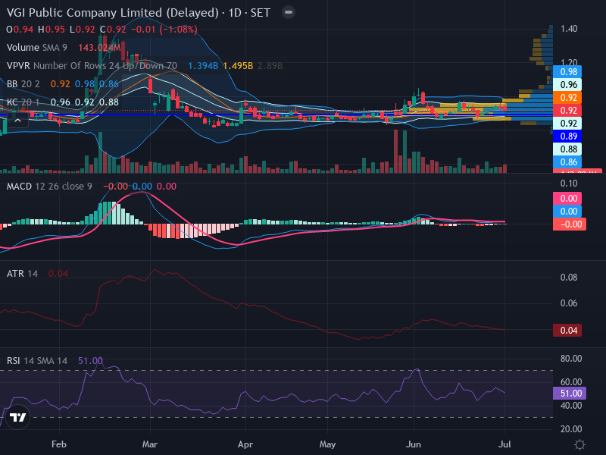Click the 0.98 blue price label
The height and width of the screenshot is (455, 606).
[567, 71]
